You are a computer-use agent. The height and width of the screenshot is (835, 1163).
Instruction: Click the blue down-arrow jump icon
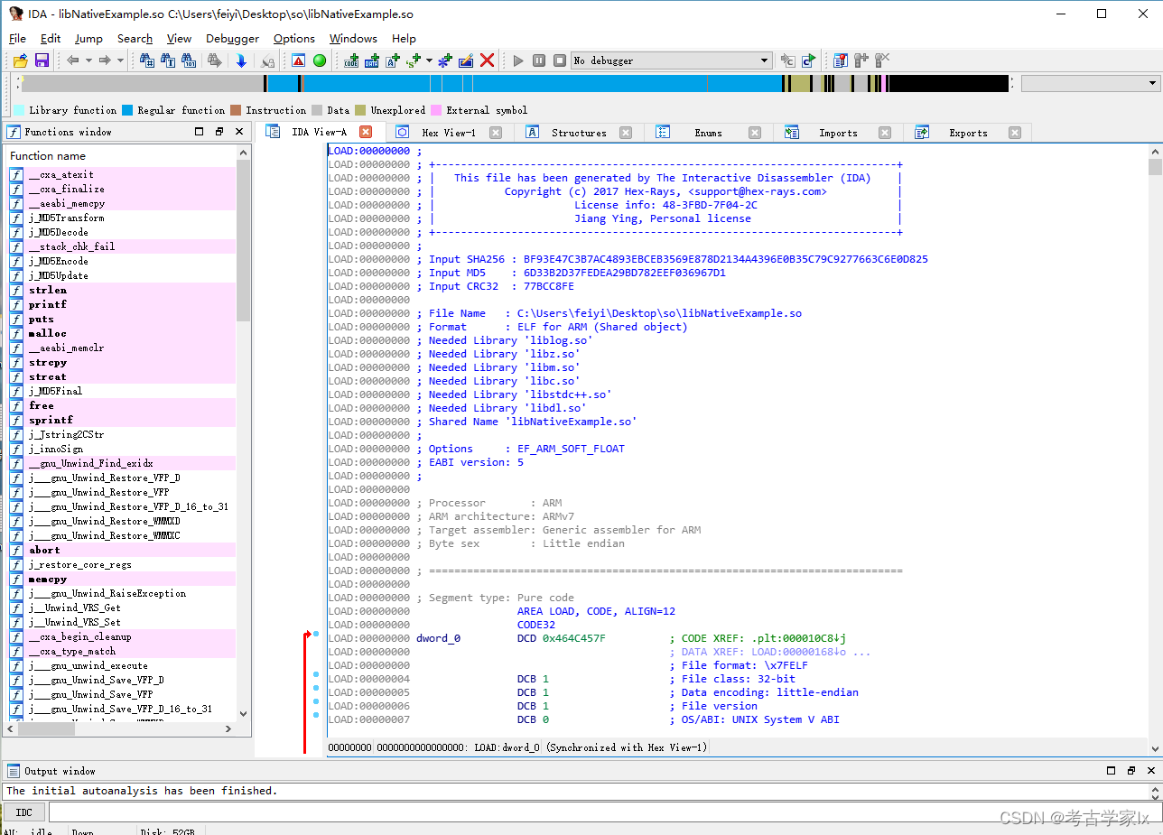pyautogui.click(x=241, y=60)
